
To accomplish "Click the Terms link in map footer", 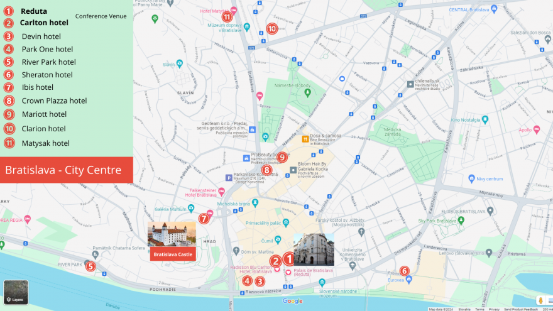I will pos(479,309).
